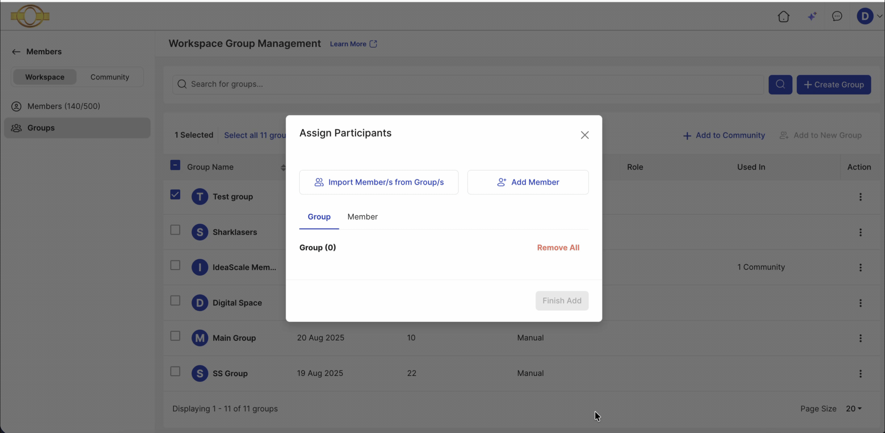Expand the Page Size 20 dropdown
Screen dimensions: 885x433
tap(854, 409)
